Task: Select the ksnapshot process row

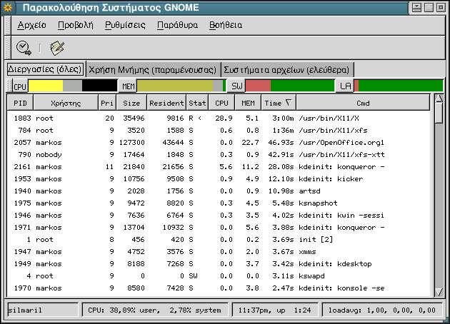Action: point(219,203)
